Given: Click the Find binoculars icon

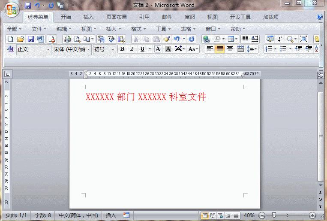Looking at the screenshot, I should (x=121, y=39).
